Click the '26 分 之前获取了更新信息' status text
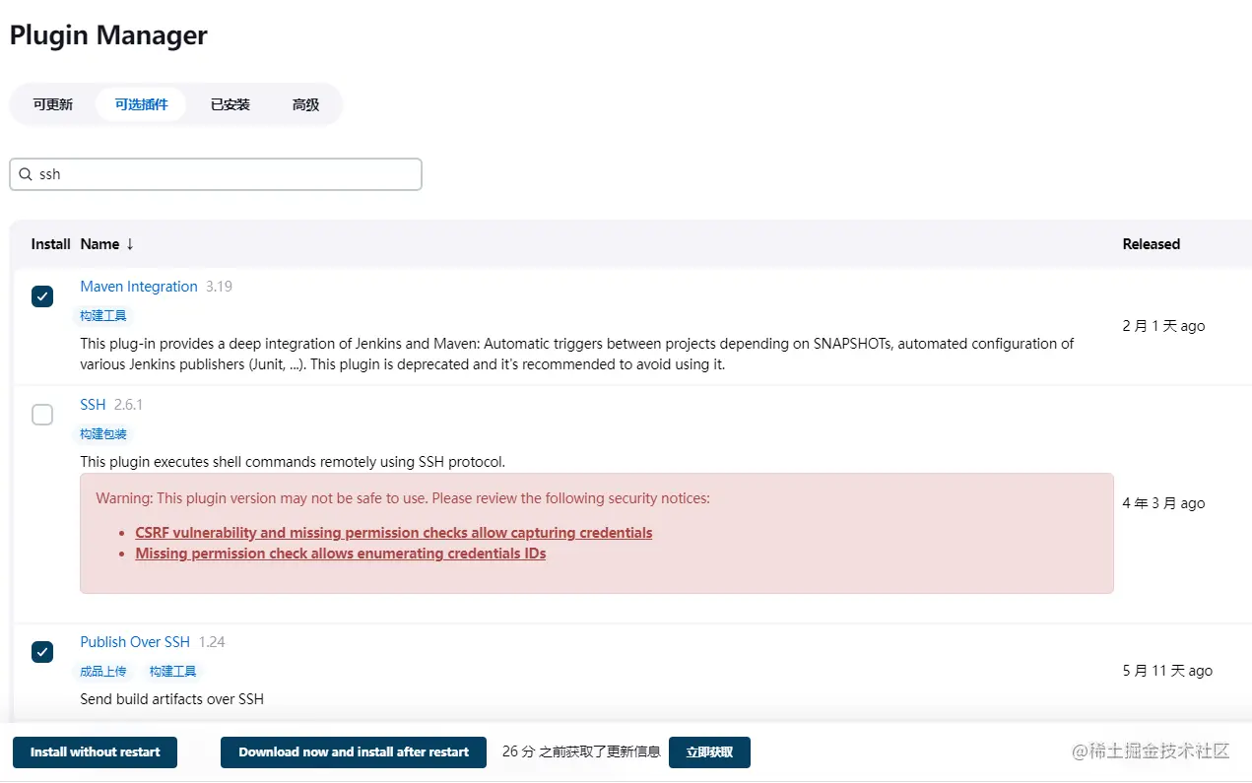Screen dimensions: 1252x783 (581, 751)
